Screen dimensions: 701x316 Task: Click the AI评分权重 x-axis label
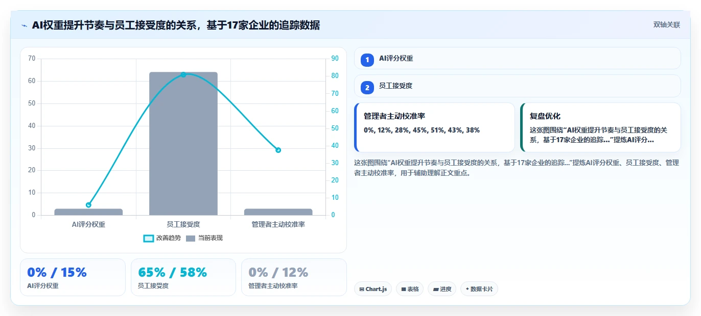click(x=88, y=224)
